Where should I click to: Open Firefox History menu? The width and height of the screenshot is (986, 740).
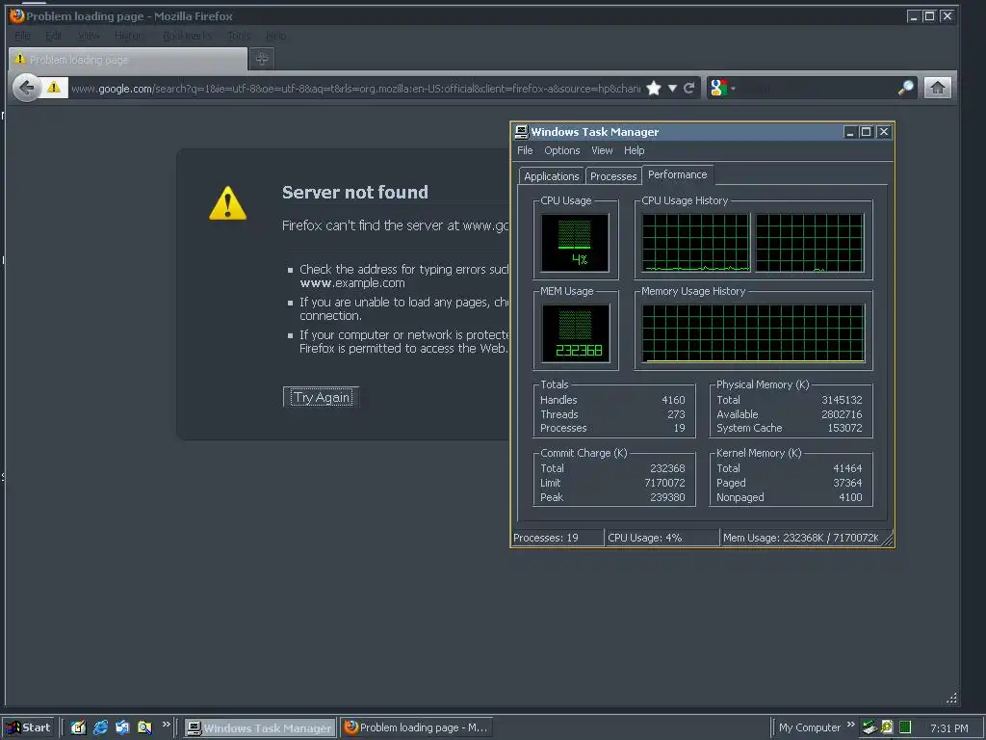click(130, 36)
